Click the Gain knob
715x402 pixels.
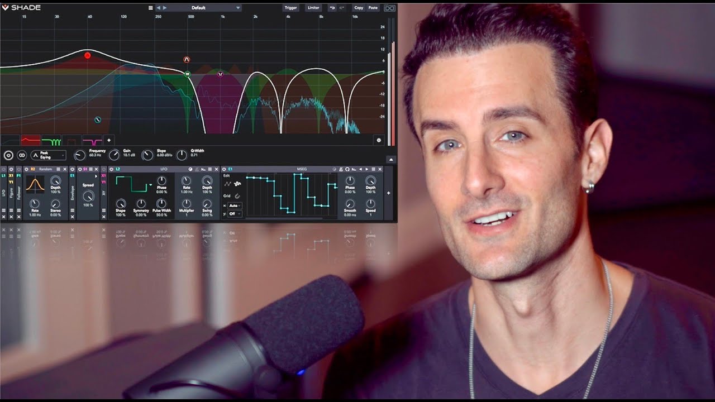pos(114,155)
